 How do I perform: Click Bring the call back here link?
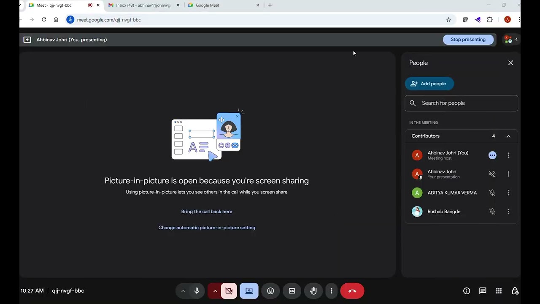(207, 212)
